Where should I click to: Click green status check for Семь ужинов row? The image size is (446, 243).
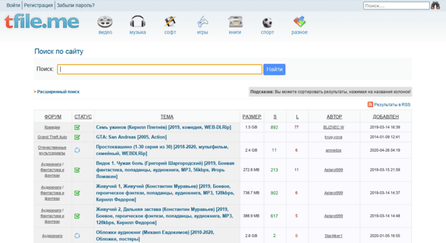77,128
